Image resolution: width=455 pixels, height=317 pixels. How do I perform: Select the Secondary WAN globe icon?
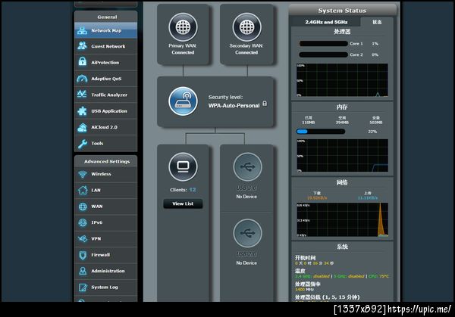coord(247,27)
